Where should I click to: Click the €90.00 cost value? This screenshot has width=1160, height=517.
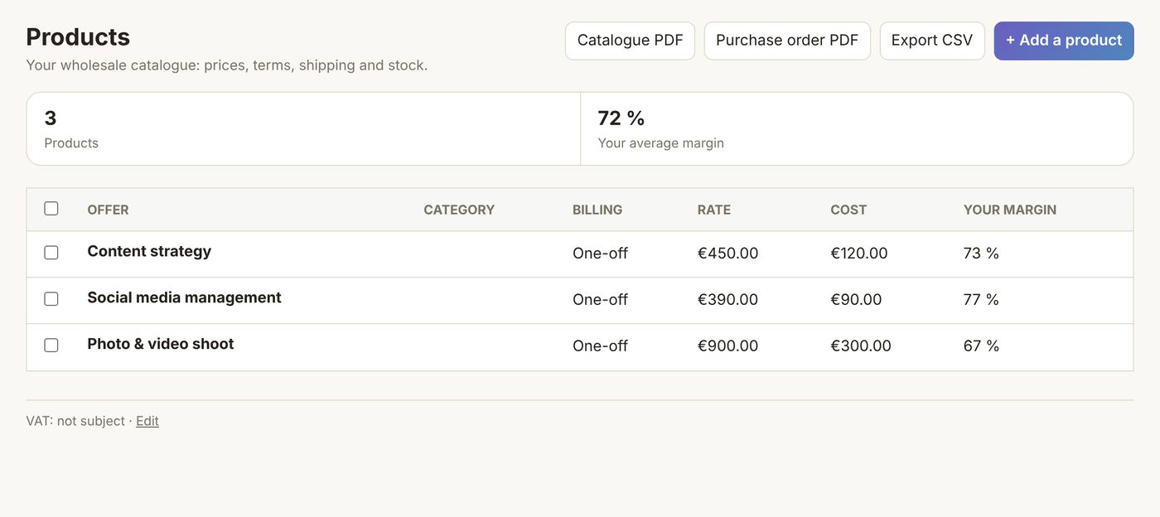856,300
